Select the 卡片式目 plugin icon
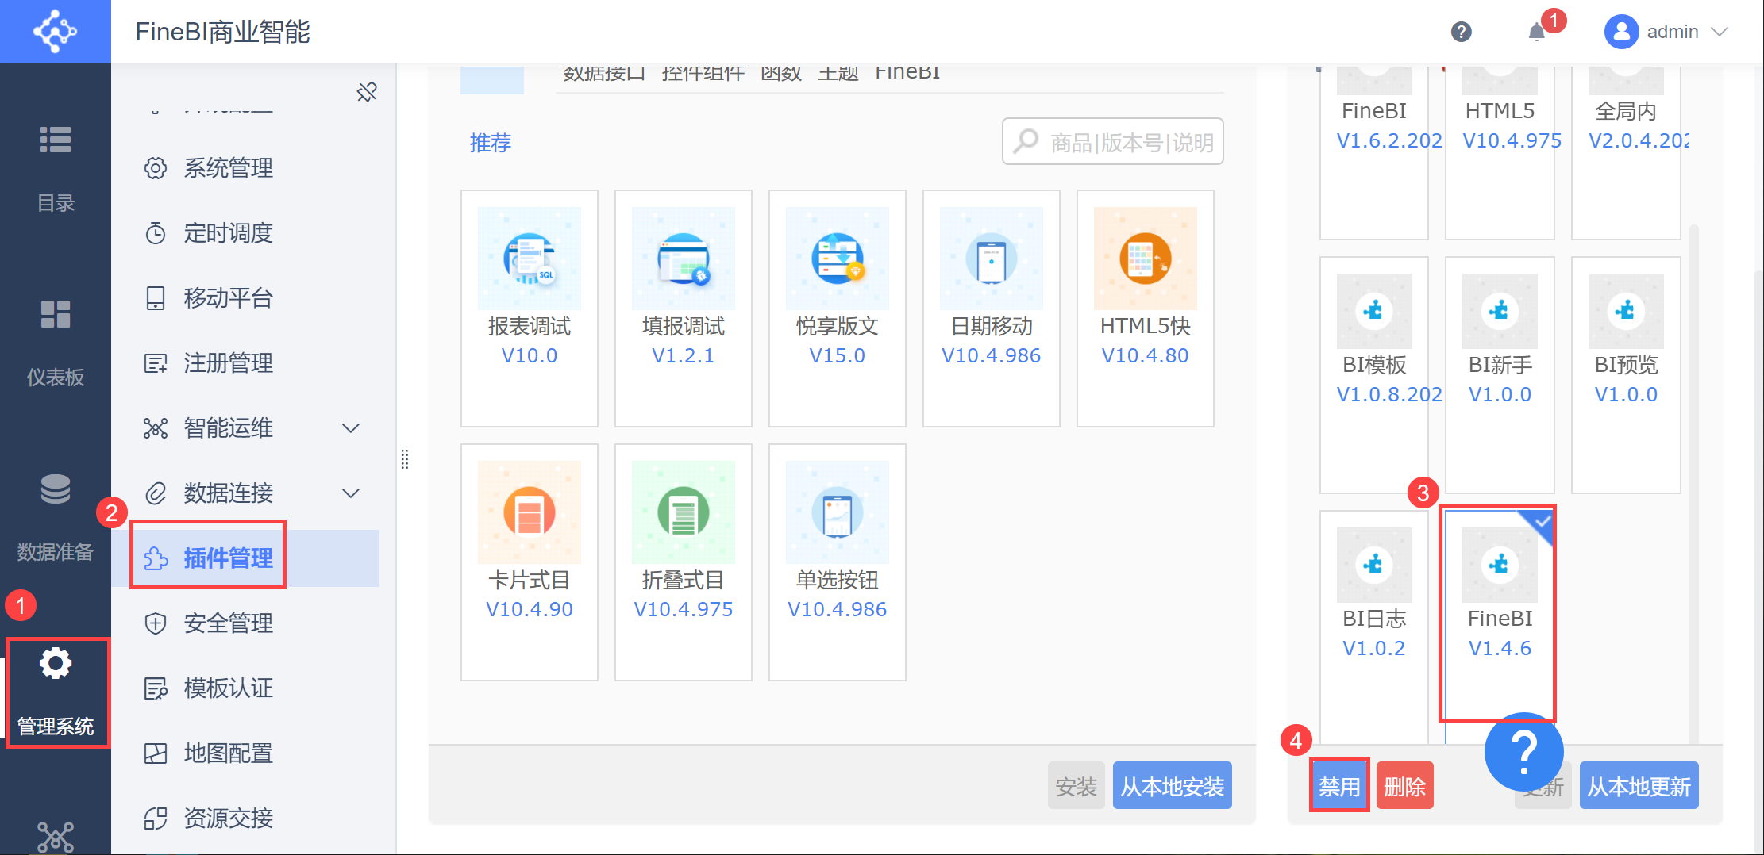Viewport: 1764px width, 855px height. pyautogui.click(x=530, y=512)
